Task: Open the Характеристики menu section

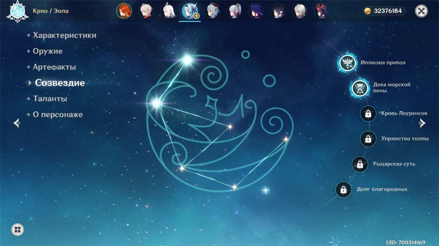Action: coord(64,35)
